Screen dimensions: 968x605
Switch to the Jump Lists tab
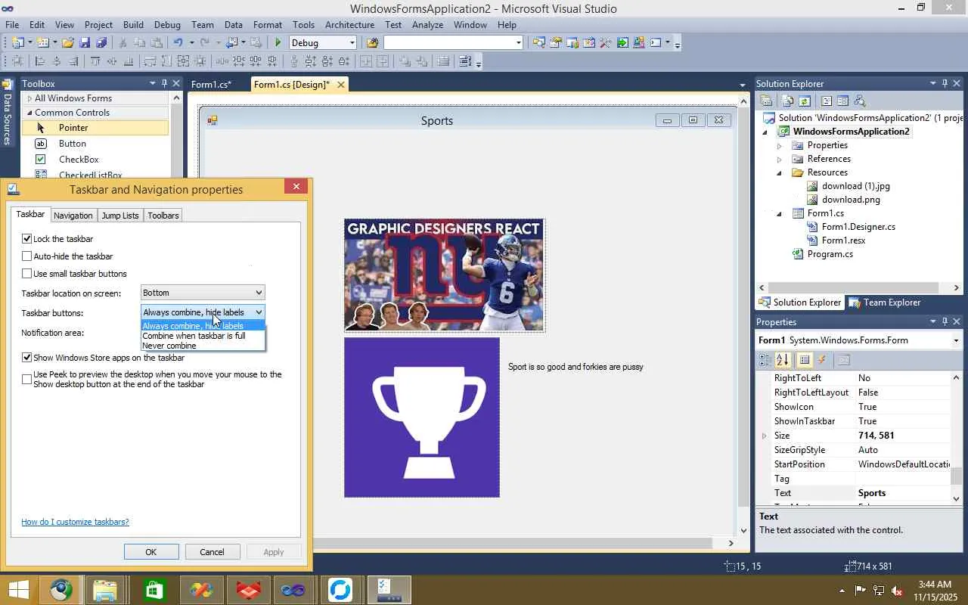tap(120, 216)
